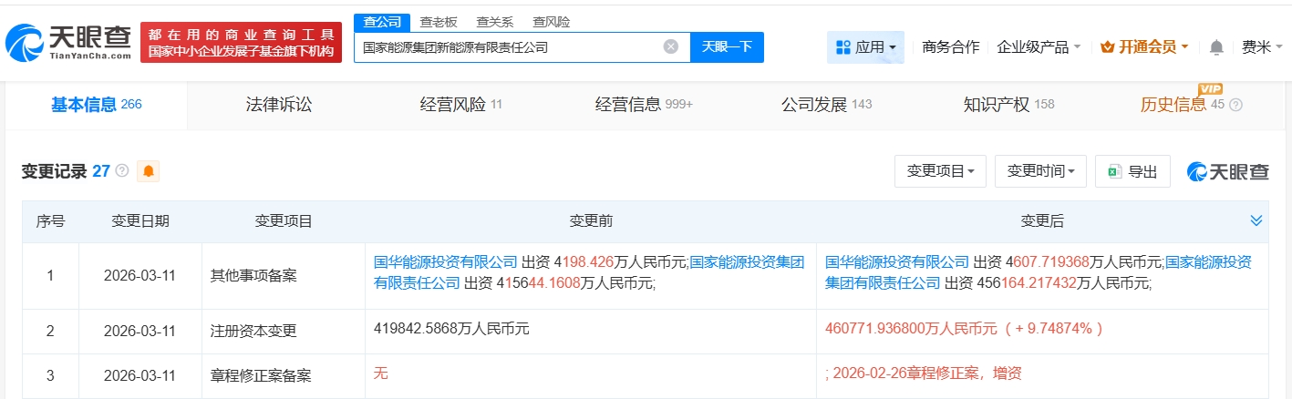Click the orange alert bell beside 变更记录
The width and height of the screenshot is (1292, 399).
(x=148, y=171)
